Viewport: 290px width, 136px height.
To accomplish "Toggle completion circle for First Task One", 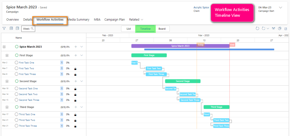I will [x=16, y=63].
